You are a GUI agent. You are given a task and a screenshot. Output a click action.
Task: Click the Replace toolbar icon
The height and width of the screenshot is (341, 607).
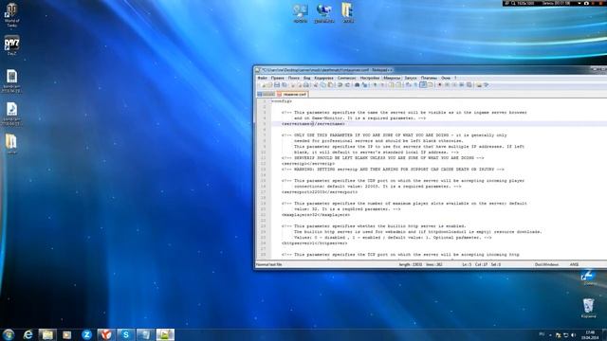pos(364,84)
